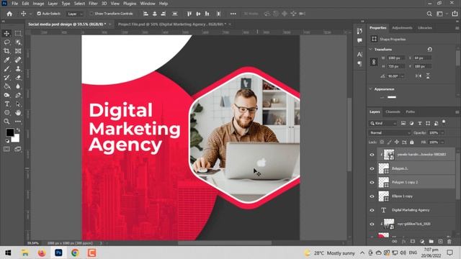Select the Move tool
This screenshot has width=461, height=259.
point(6,33)
